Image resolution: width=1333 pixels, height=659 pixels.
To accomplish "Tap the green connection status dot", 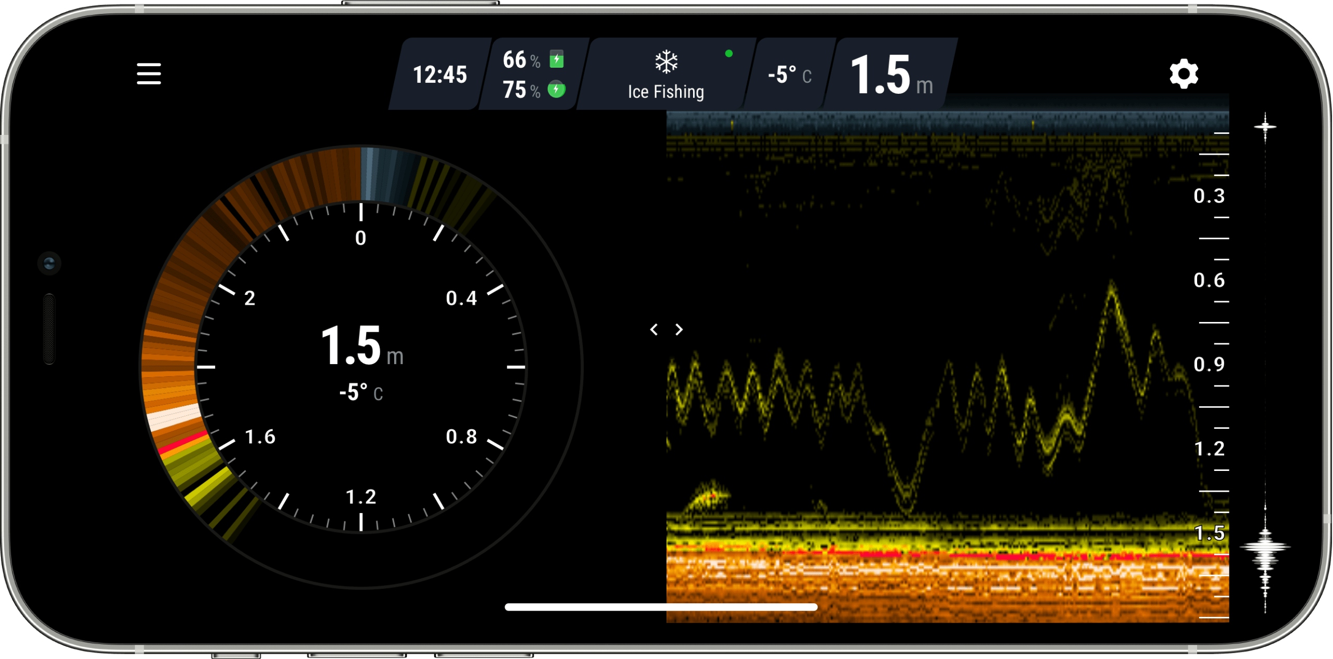I will click(728, 53).
